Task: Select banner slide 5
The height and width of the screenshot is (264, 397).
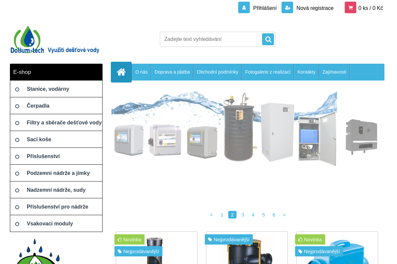Action: (264, 215)
